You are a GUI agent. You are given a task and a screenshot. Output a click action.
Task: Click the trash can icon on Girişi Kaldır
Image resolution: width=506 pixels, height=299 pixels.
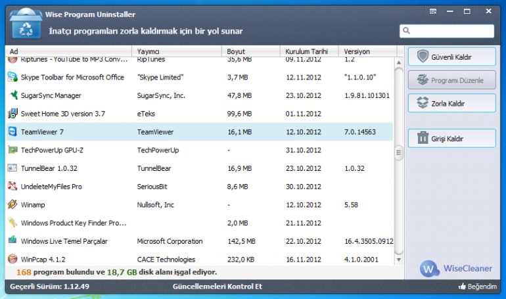tap(423, 138)
